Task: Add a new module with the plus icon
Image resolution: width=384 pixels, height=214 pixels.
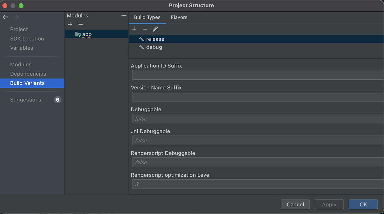Action: [x=70, y=24]
